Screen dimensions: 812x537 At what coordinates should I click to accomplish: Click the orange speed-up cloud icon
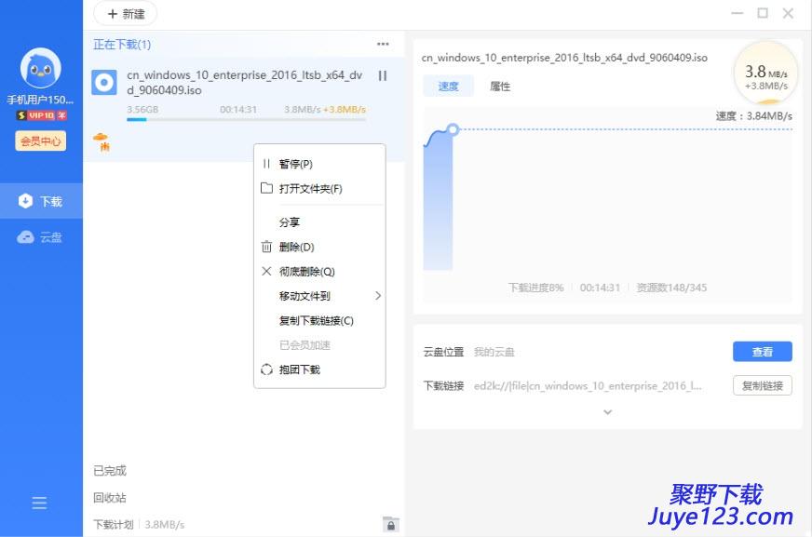click(x=101, y=141)
